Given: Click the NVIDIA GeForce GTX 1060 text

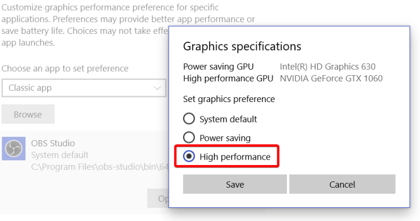Looking at the screenshot, I should 331,78.
